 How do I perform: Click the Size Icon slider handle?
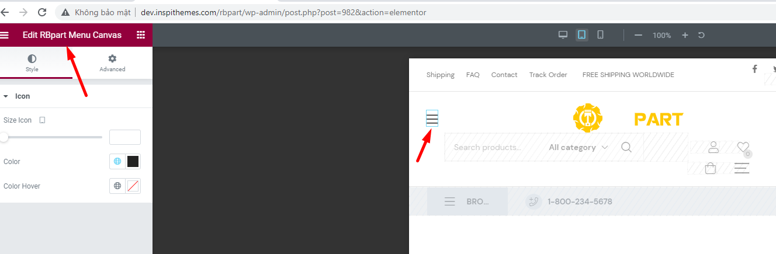pos(4,137)
